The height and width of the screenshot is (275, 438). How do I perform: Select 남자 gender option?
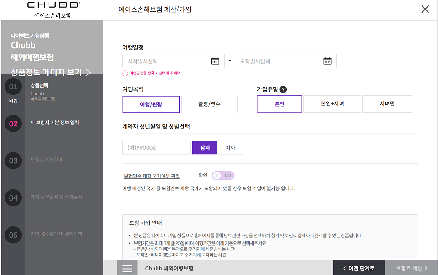point(205,147)
